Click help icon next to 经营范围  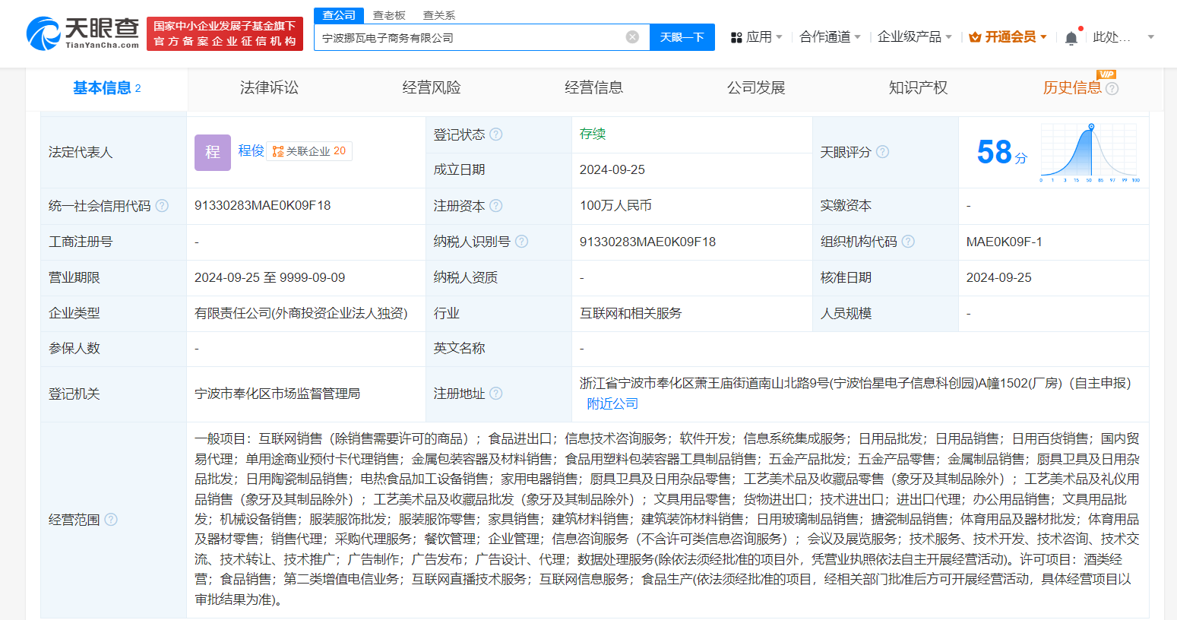click(111, 520)
